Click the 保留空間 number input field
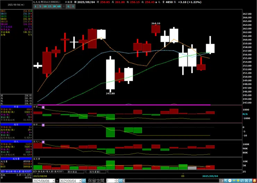The image size is (257, 183). click(x=110, y=181)
